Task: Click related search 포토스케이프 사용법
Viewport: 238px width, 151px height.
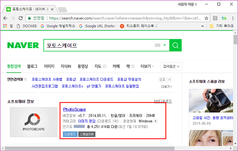Action: (47, 79)
